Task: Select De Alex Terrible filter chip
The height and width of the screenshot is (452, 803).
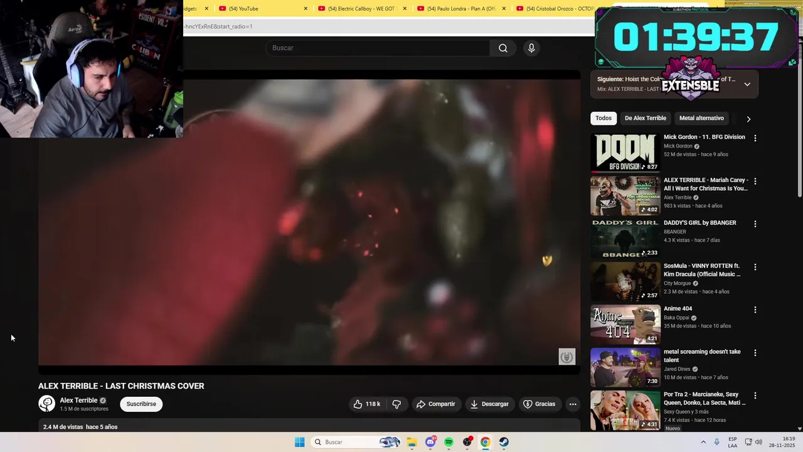Action: (645, 118)
